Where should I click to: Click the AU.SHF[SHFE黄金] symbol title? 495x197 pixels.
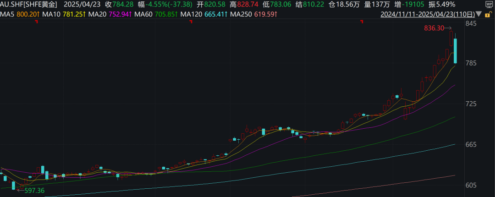pos(29,5)
